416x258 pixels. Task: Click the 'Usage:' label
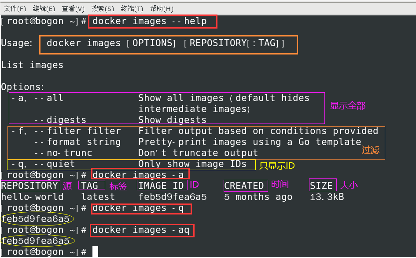coord(17,43)
